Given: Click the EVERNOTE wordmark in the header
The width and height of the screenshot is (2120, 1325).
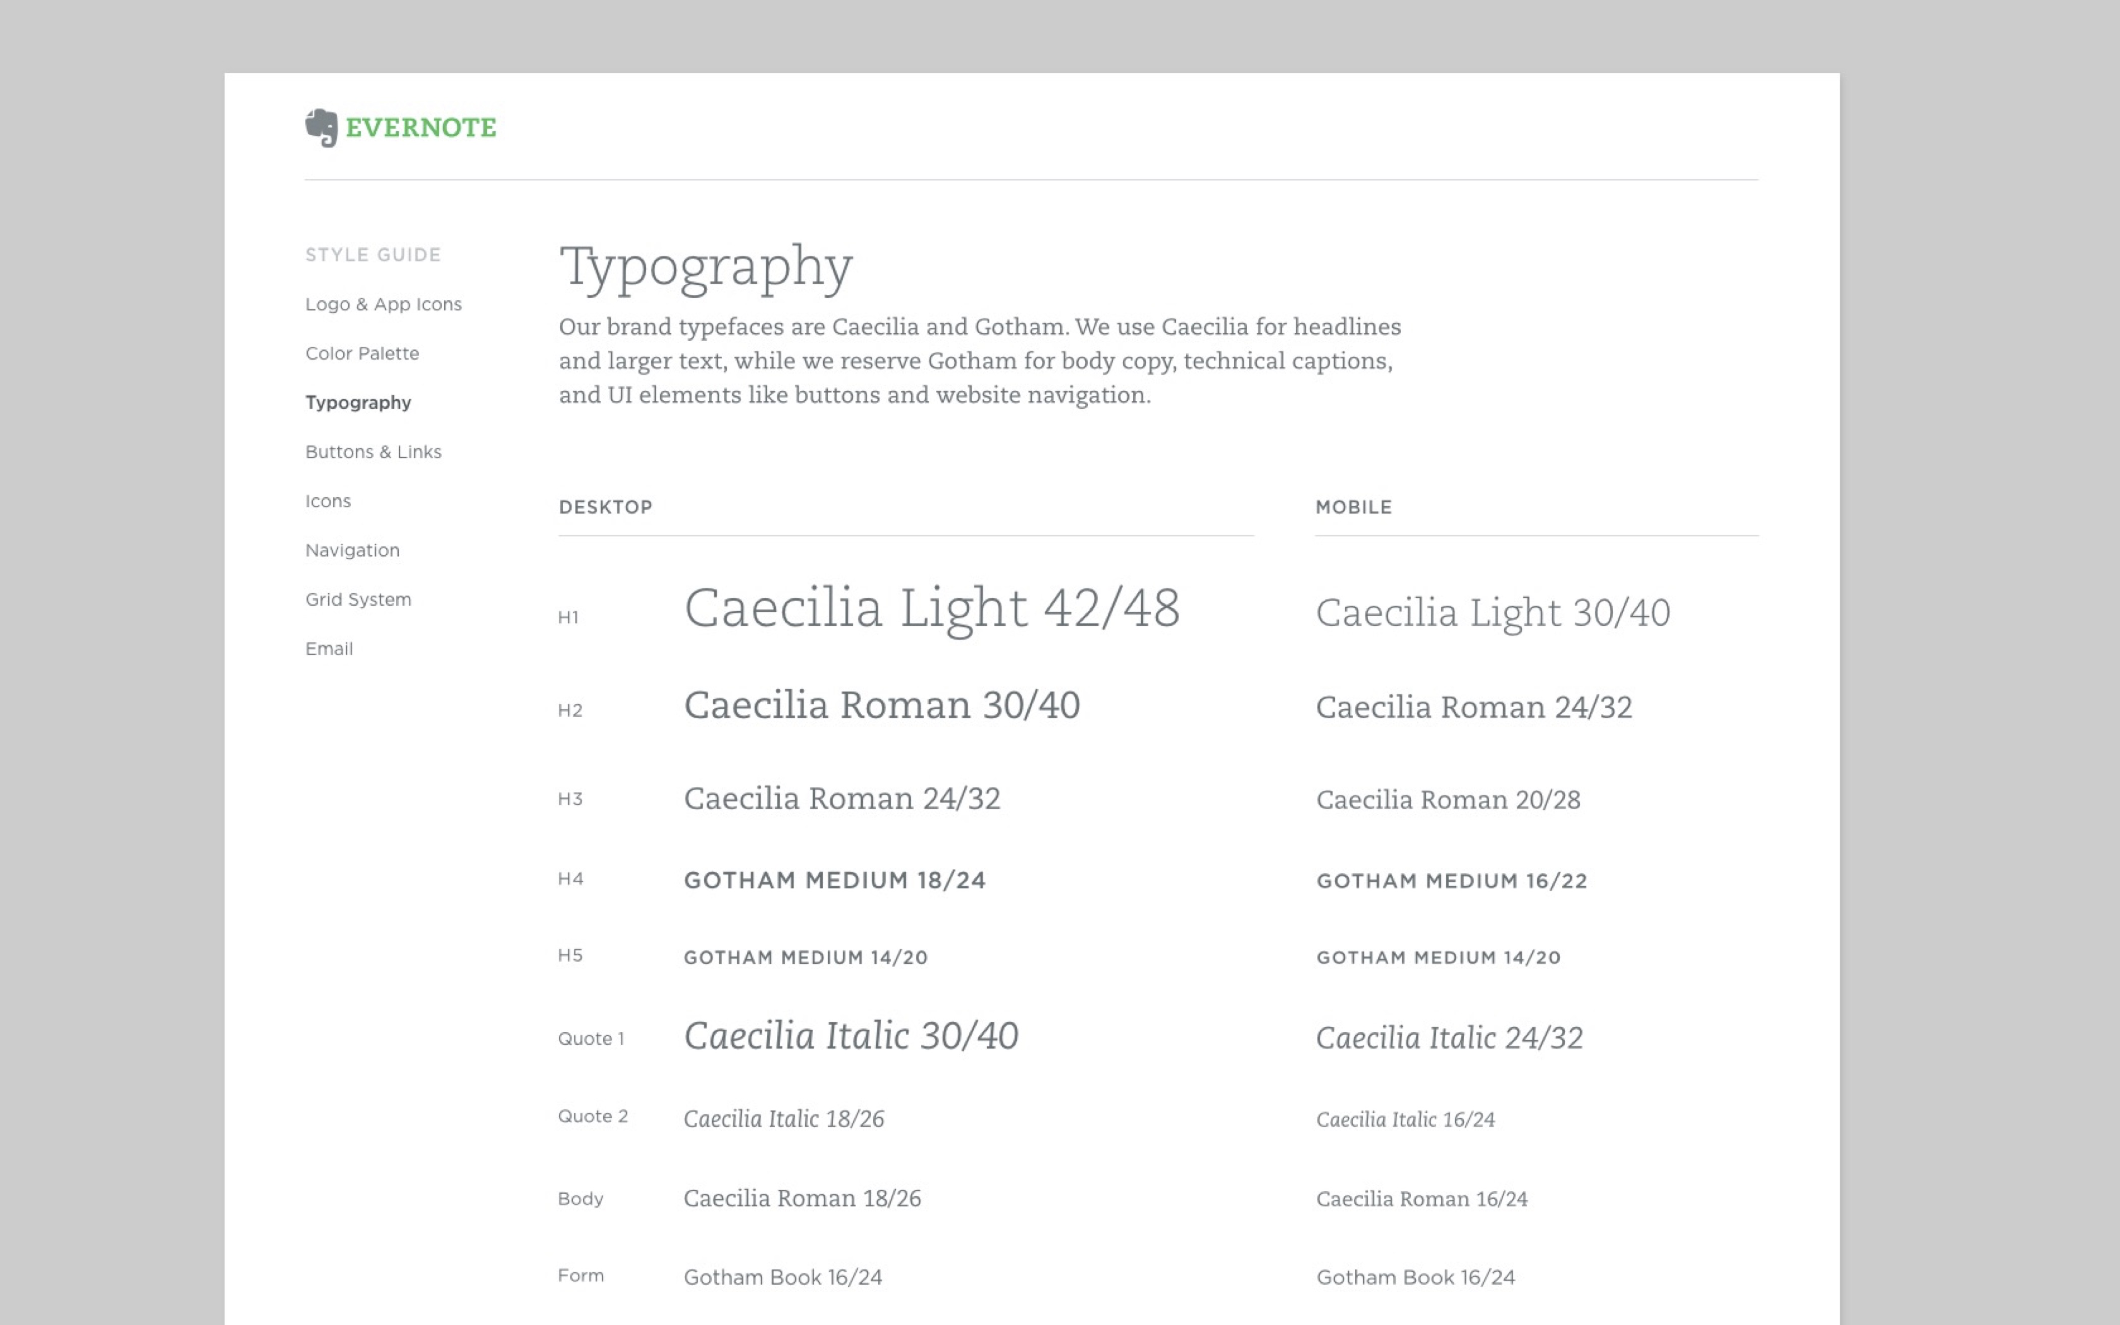Looking at the screenshot, I should (420, 128).
